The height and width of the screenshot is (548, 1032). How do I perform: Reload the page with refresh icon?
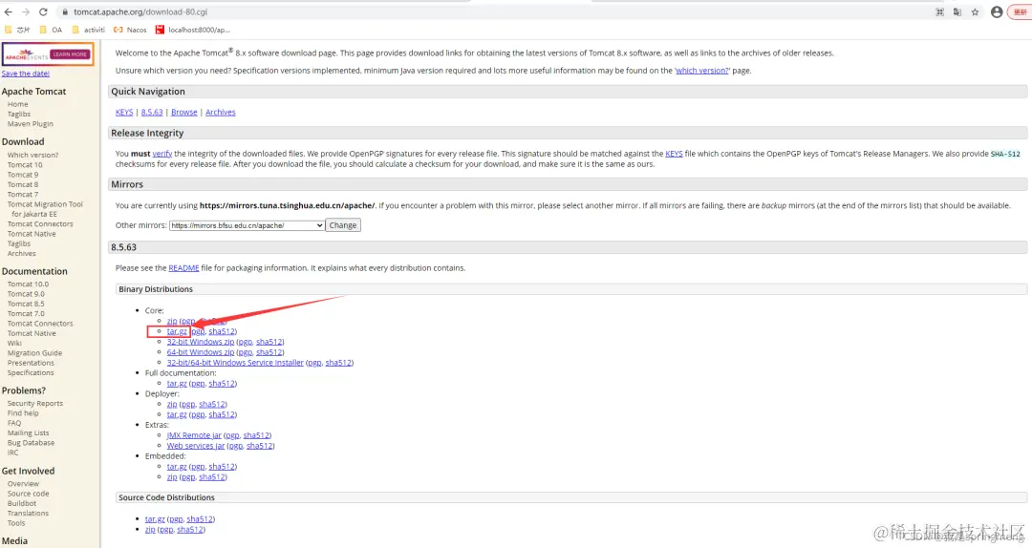point(43,11)
